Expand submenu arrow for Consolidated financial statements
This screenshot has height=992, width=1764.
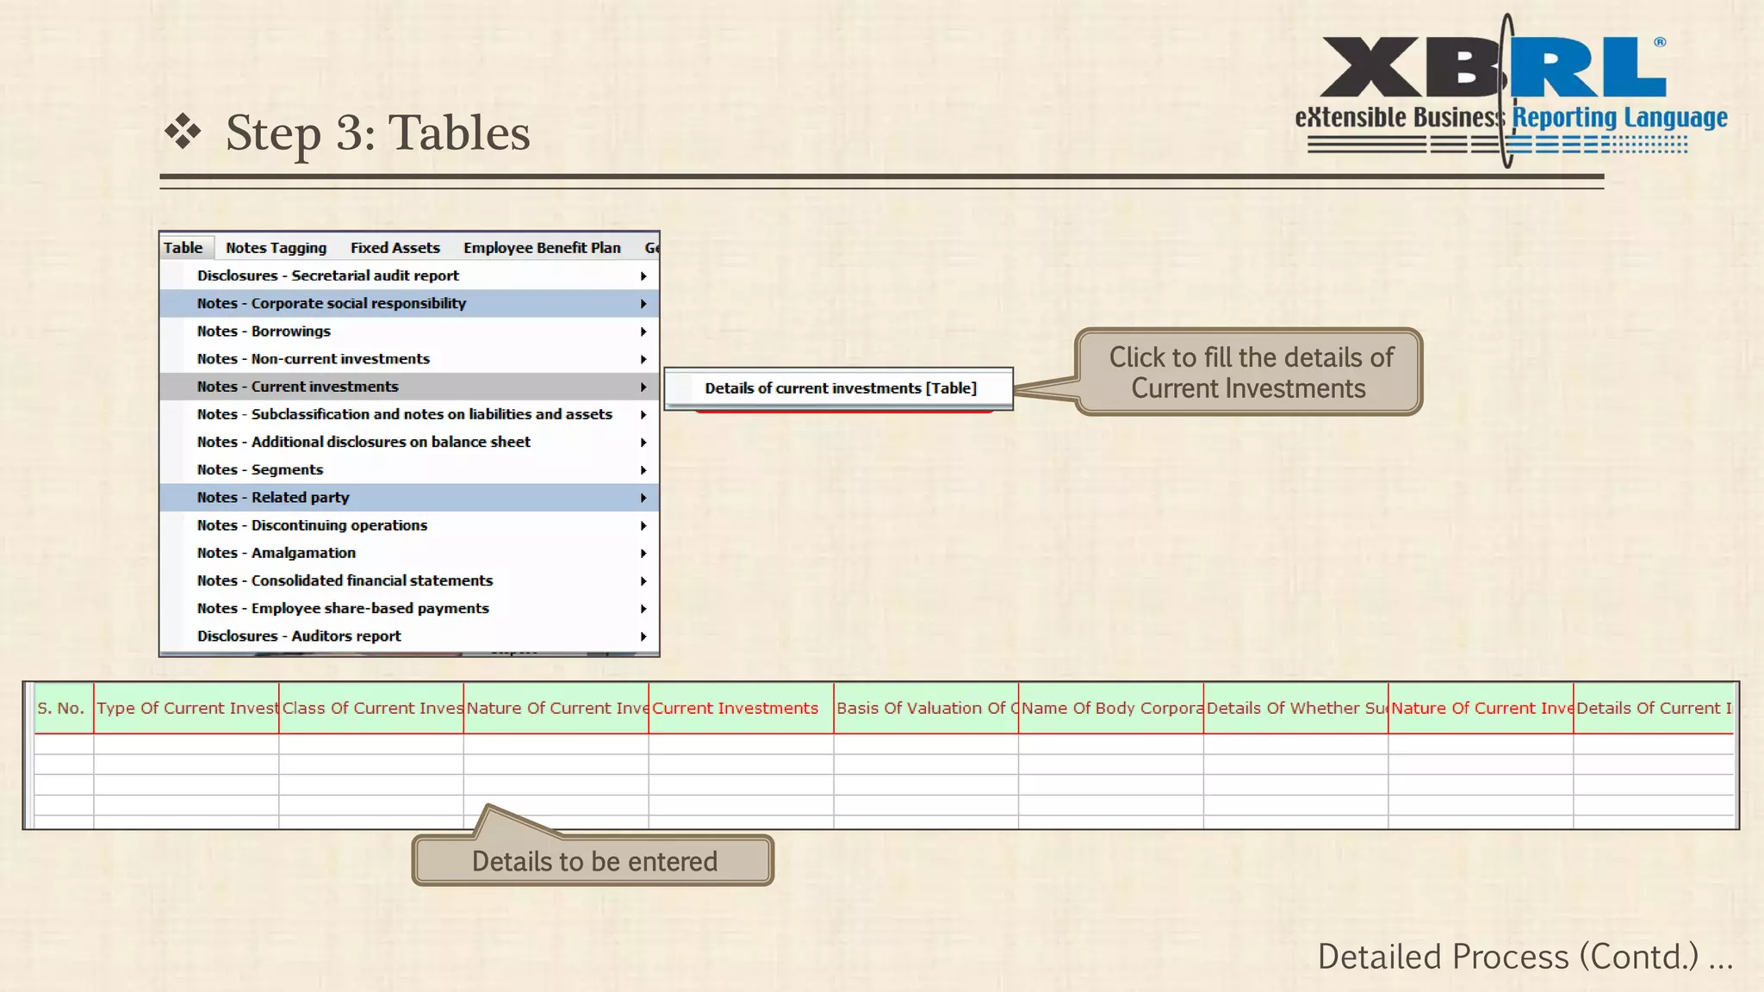pyautogui.click(x=643, y=581)
